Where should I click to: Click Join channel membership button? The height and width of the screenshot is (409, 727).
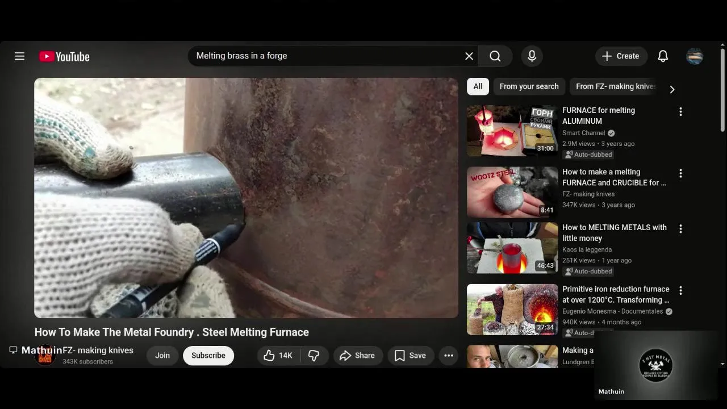pos(162,356)
